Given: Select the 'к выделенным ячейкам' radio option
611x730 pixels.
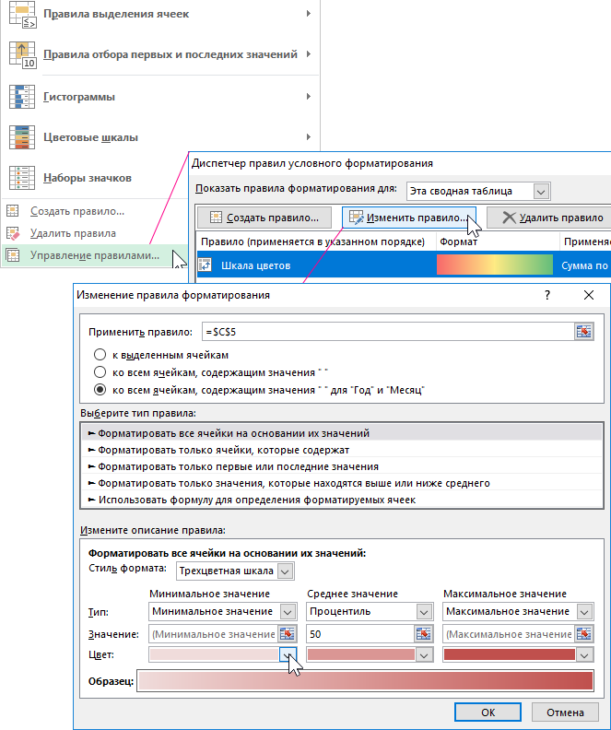Looking at the screenshot, I should click(x=100, y=355).
